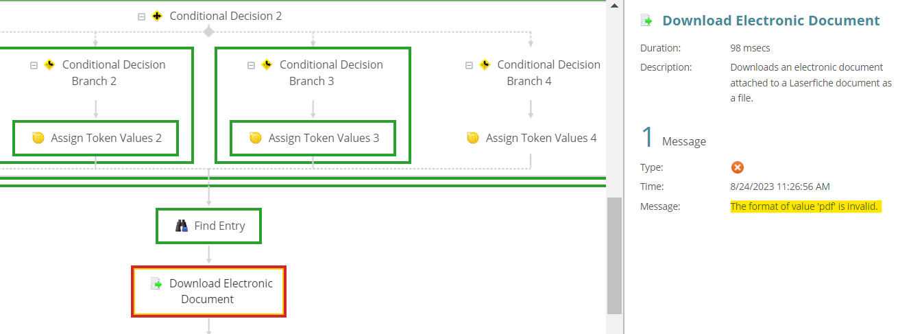The height and width of the screenshot is (334, 911).
Task: Click the Assign Token Values 3 coin icon
Action: point(256,139)
